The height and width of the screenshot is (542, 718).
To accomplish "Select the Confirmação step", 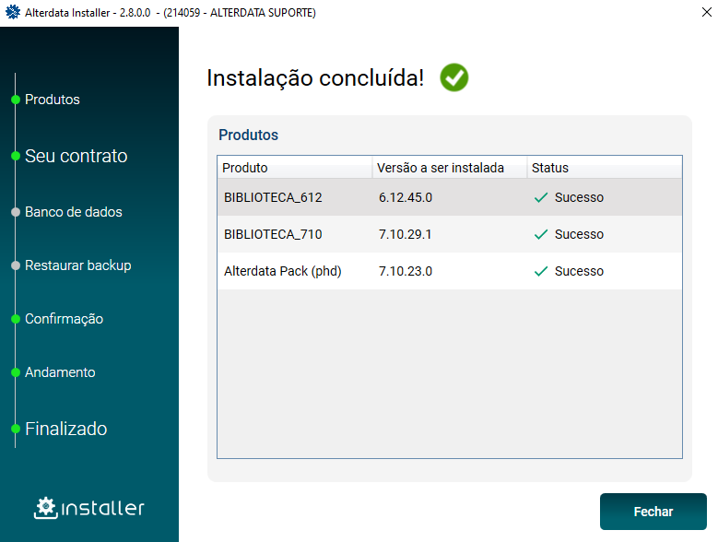I will (x=65, y=319).
